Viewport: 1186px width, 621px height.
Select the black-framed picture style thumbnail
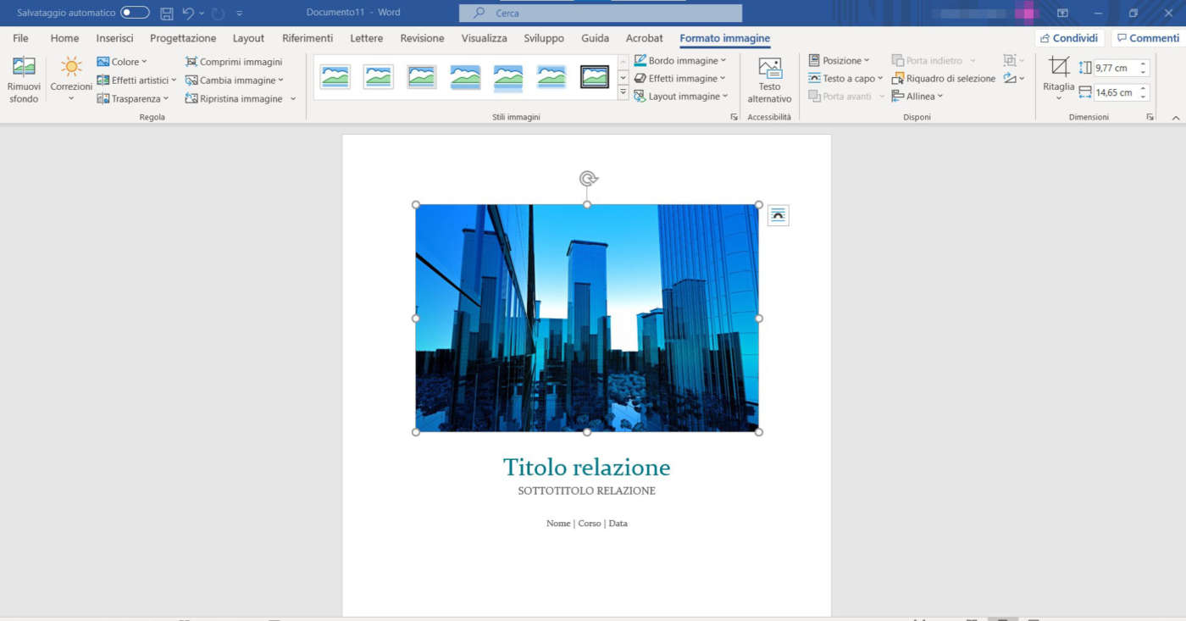[x=595, y=77]
